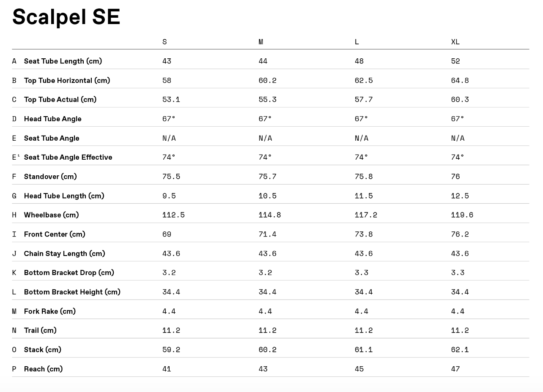Click the Fork Rake row label

[x=50, y=311]
